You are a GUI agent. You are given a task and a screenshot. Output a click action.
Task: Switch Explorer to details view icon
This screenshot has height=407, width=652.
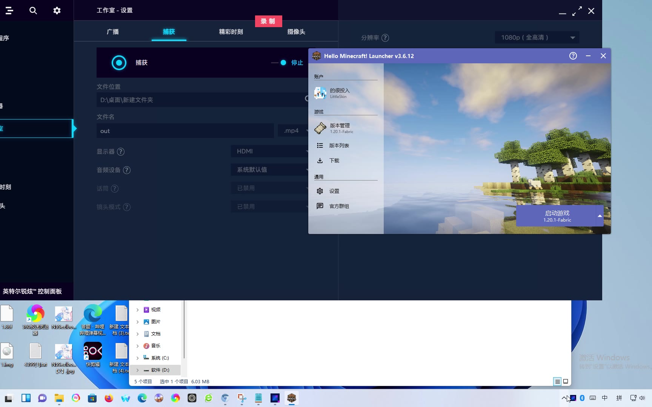[x=557, y=381]
